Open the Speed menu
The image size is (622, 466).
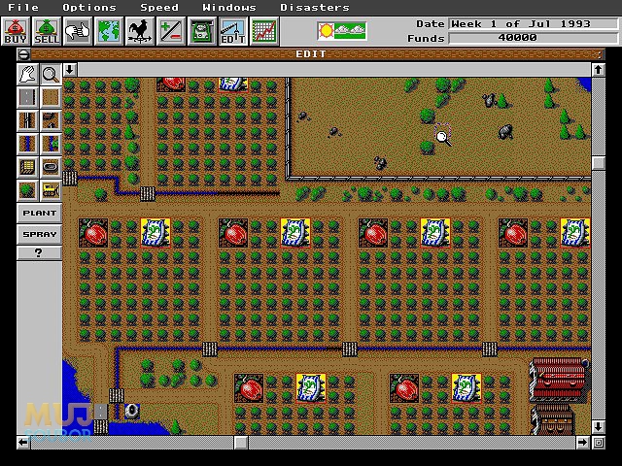159,8
